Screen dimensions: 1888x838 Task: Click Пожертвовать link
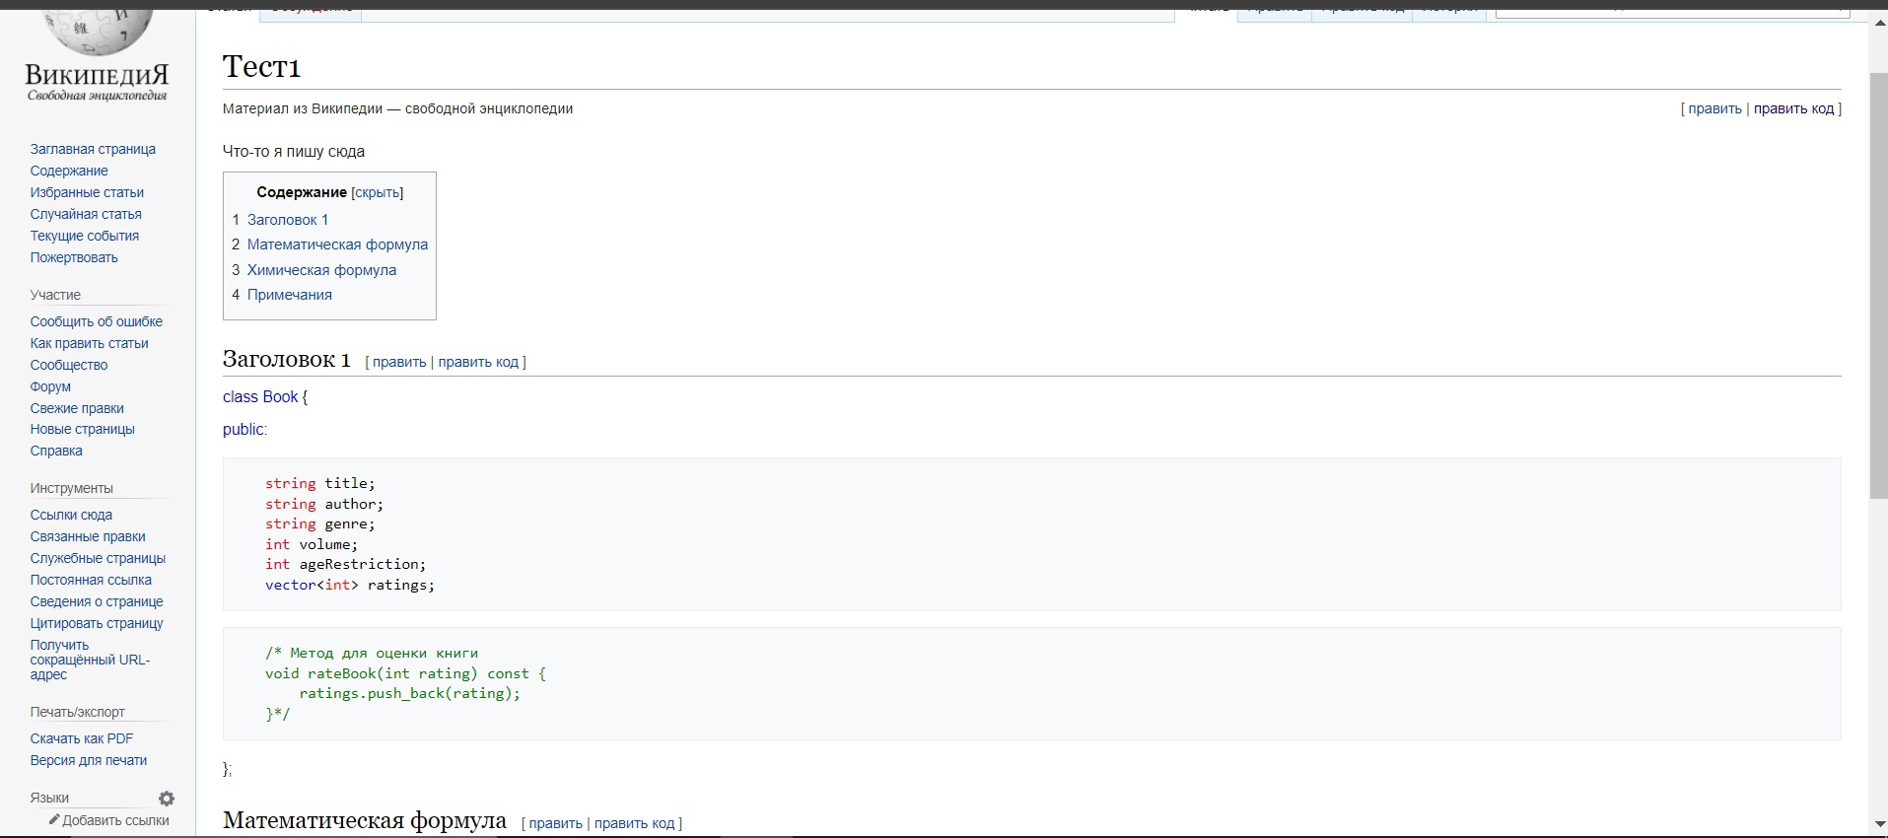coord(74,257)
